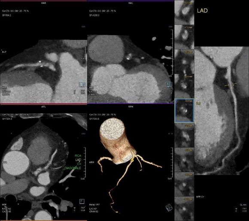Click the small yellow label beside the curved MPR view
The height and width of the screenshot is (221, 249).
[x=198, y=103]
